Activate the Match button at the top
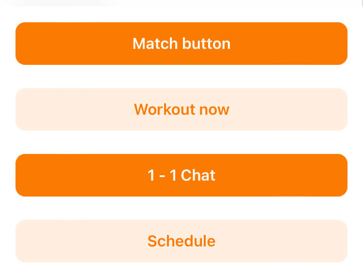 click(x=181, y=44)
